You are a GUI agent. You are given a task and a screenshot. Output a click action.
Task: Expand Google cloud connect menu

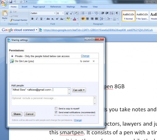pyautogui.click(x=36, y=30)
